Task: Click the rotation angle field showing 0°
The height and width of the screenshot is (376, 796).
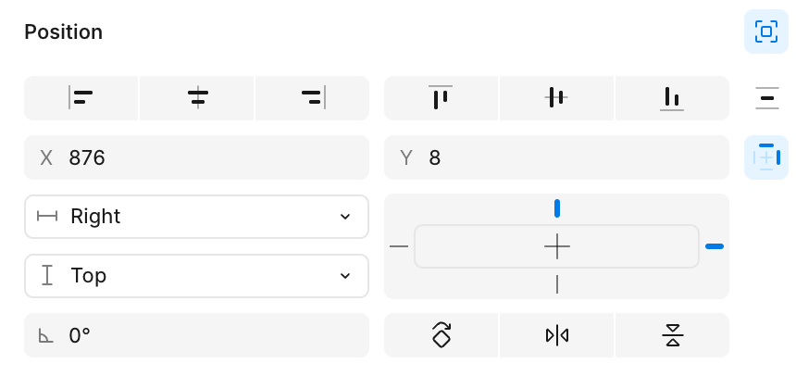Action: 196,335
